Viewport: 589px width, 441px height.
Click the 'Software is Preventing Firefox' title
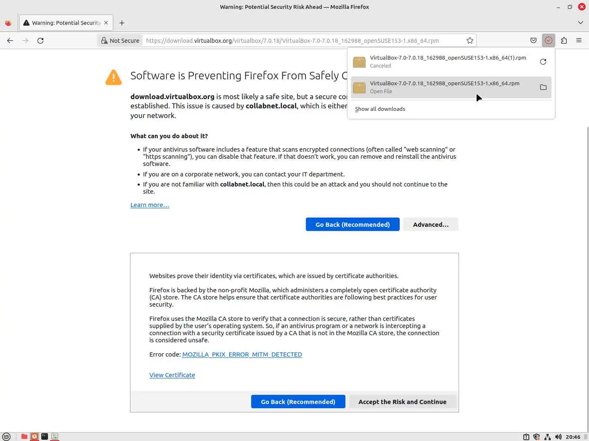point(239,76)
